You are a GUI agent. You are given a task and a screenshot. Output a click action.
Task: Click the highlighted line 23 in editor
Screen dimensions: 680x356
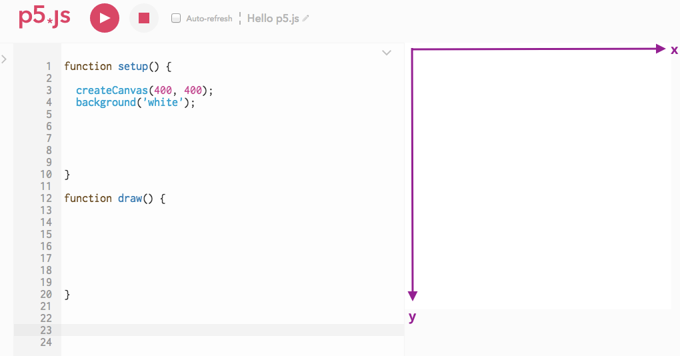tap(209, 330)
